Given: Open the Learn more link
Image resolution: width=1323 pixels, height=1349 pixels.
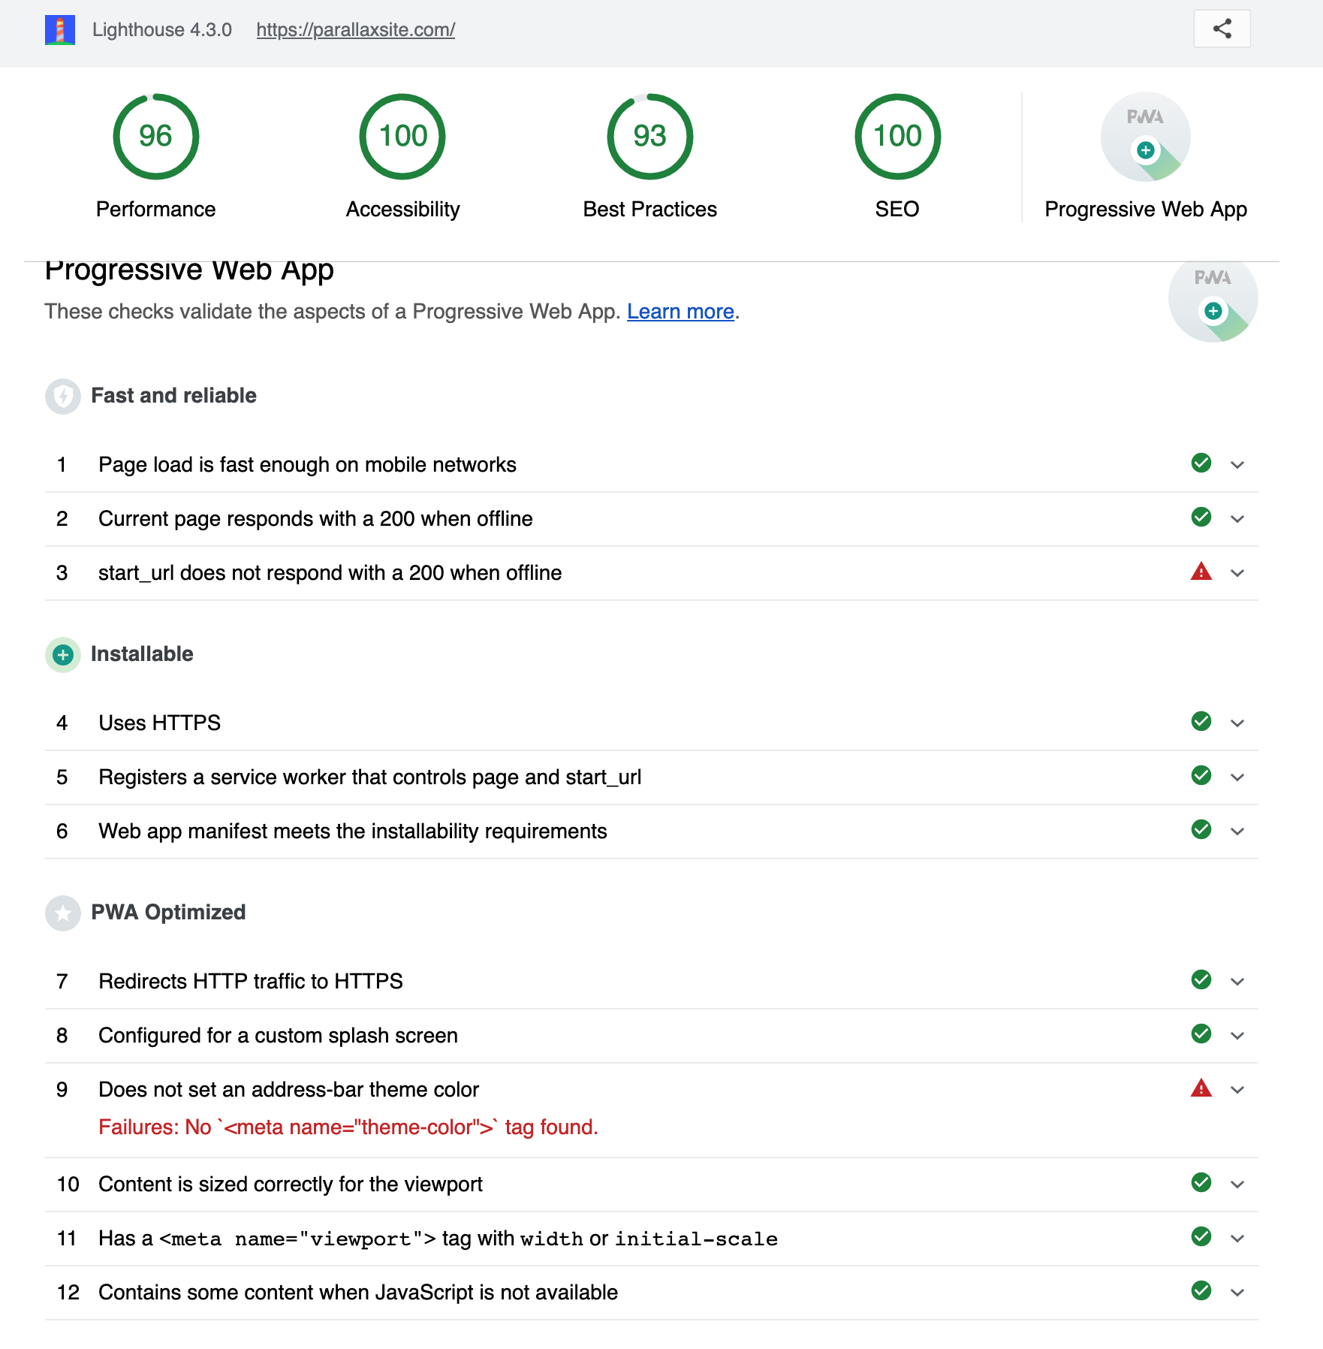Looking at the screenshot, I should (x=680, y=311).
